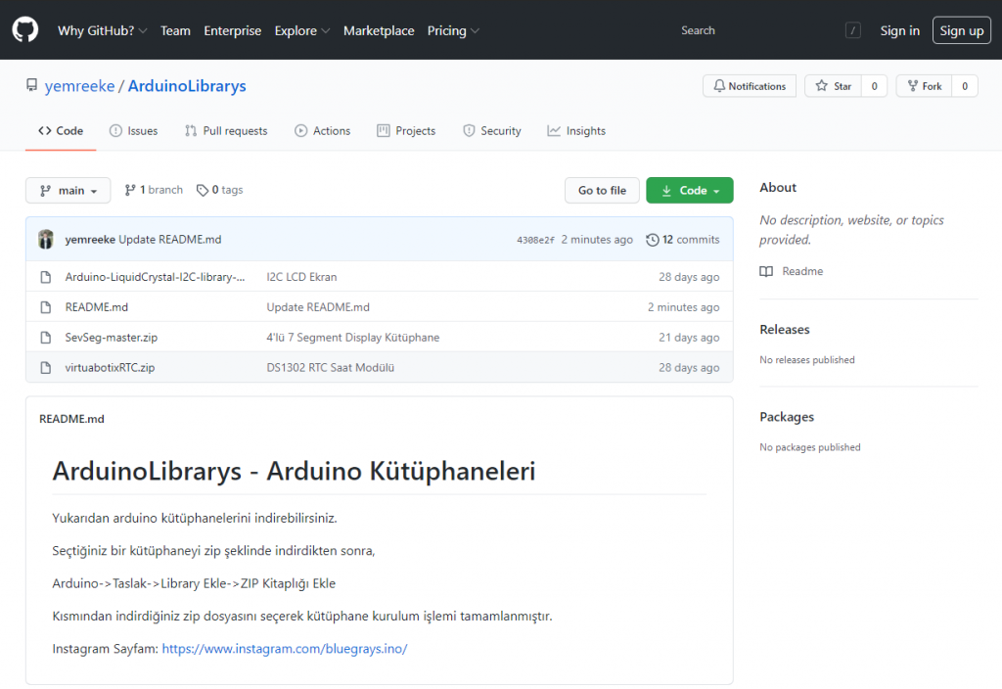The height and width of the screenshot is (689, 1002).
Task: Fork the ArduinoLibrarys repository
Action: [924, 86]
